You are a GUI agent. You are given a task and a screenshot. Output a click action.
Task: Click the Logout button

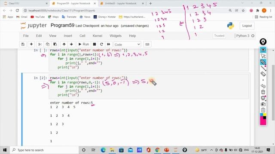(247, 26)
